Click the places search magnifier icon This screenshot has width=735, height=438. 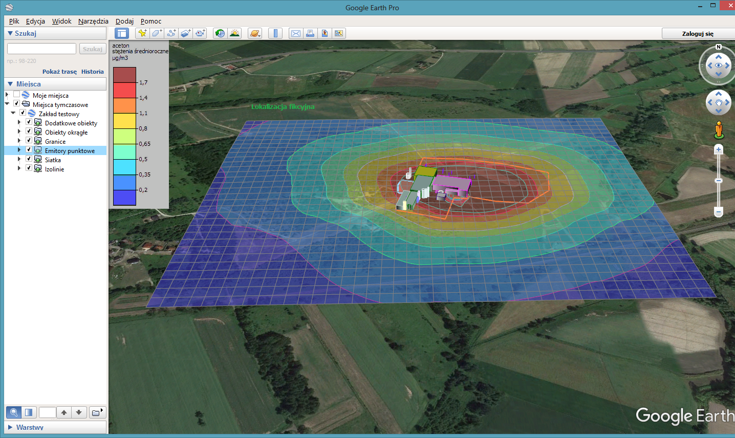13,412
